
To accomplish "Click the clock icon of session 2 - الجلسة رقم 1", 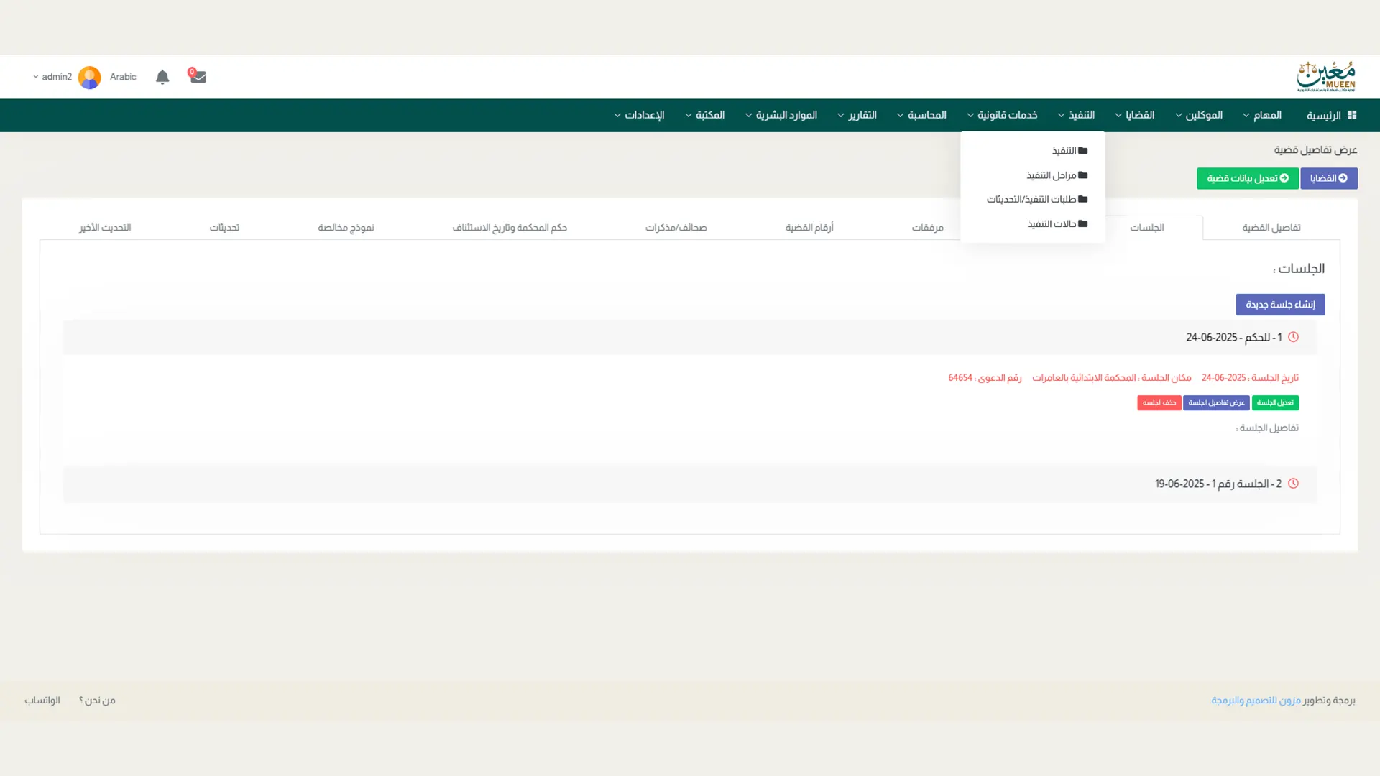I will pyautogui.click(x=1293, y=484).
